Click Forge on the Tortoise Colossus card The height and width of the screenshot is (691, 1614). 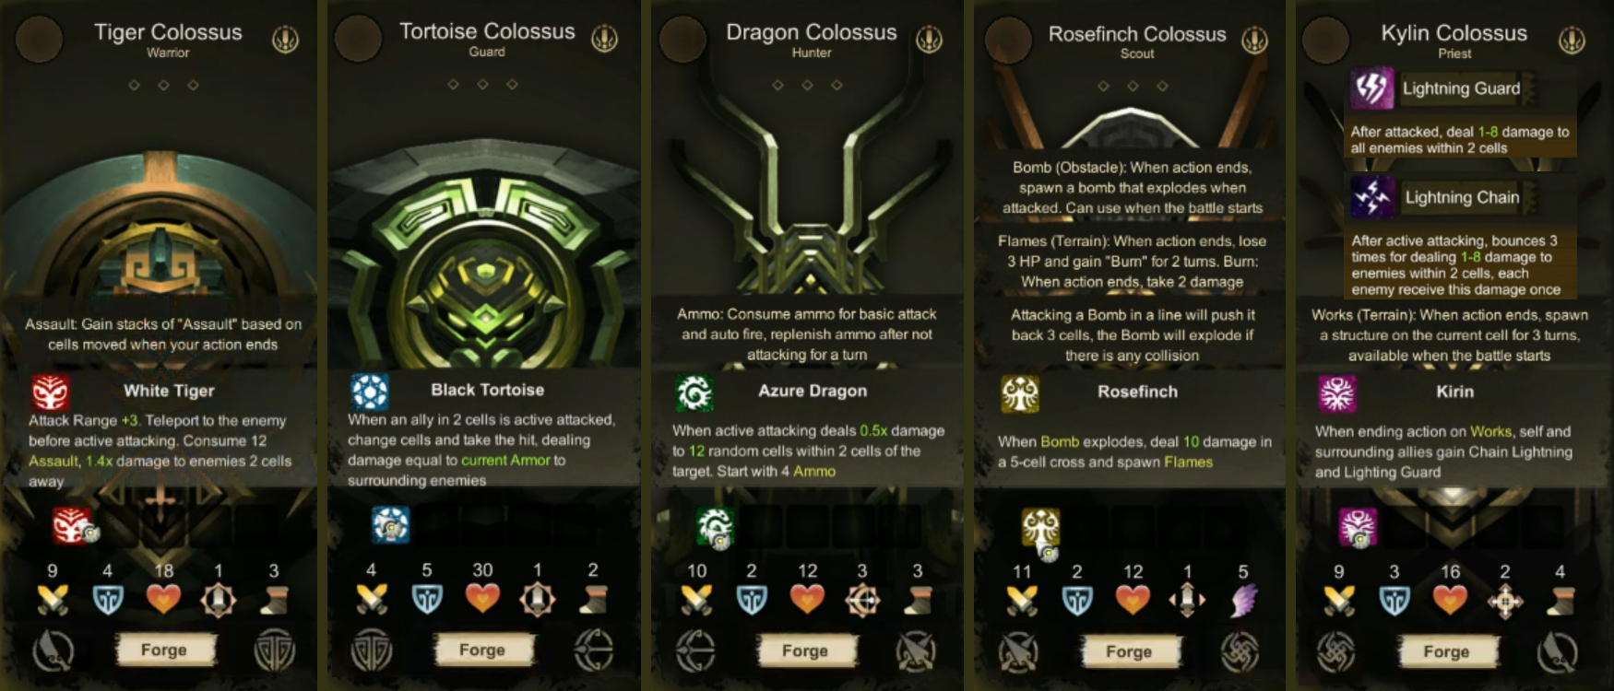click(x=482, y=650)
